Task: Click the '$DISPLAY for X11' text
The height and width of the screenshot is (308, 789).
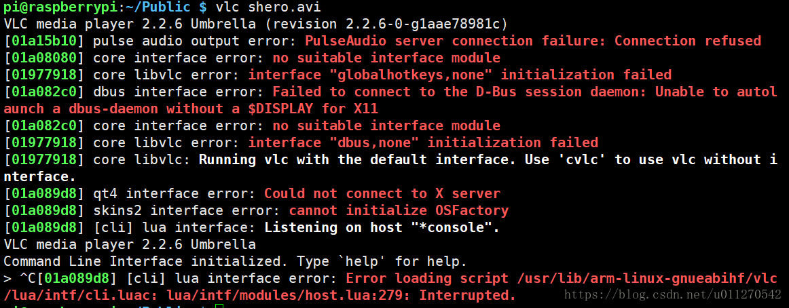Action: tap(313, 109)
